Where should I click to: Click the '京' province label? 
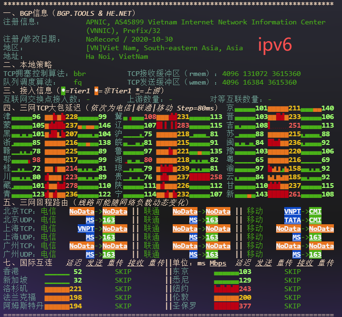tap(230, 108)
